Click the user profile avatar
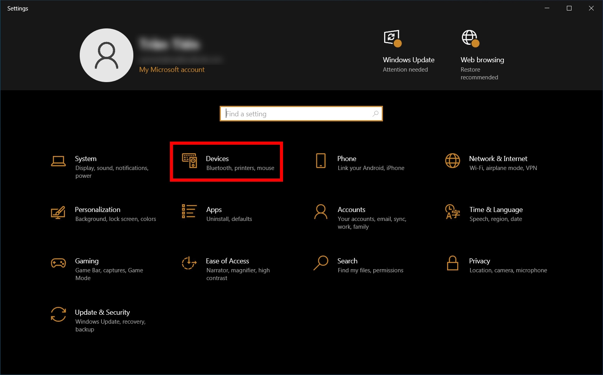 106,55
